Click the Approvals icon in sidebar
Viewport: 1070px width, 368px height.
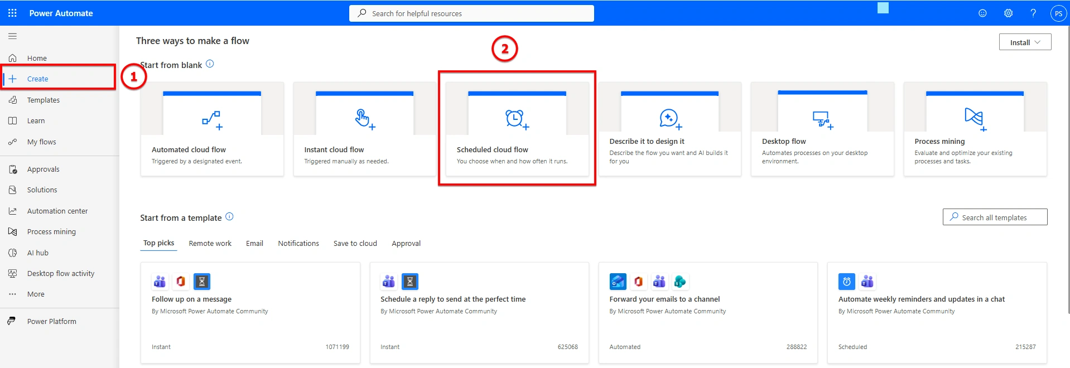pos(12,169)
